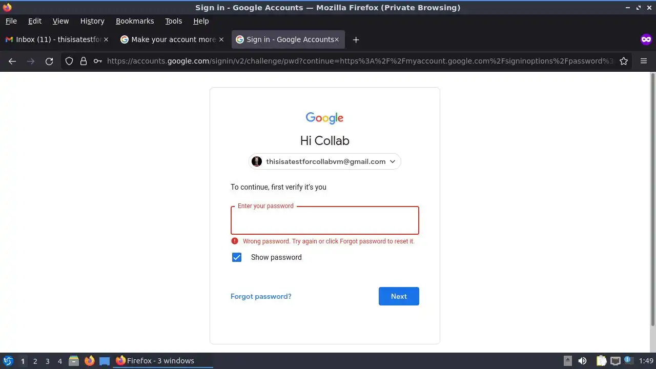The width and height of the screenshot is (656, 369).
Task: Click the key permissions icon in address bar
Action: (97, 61)
